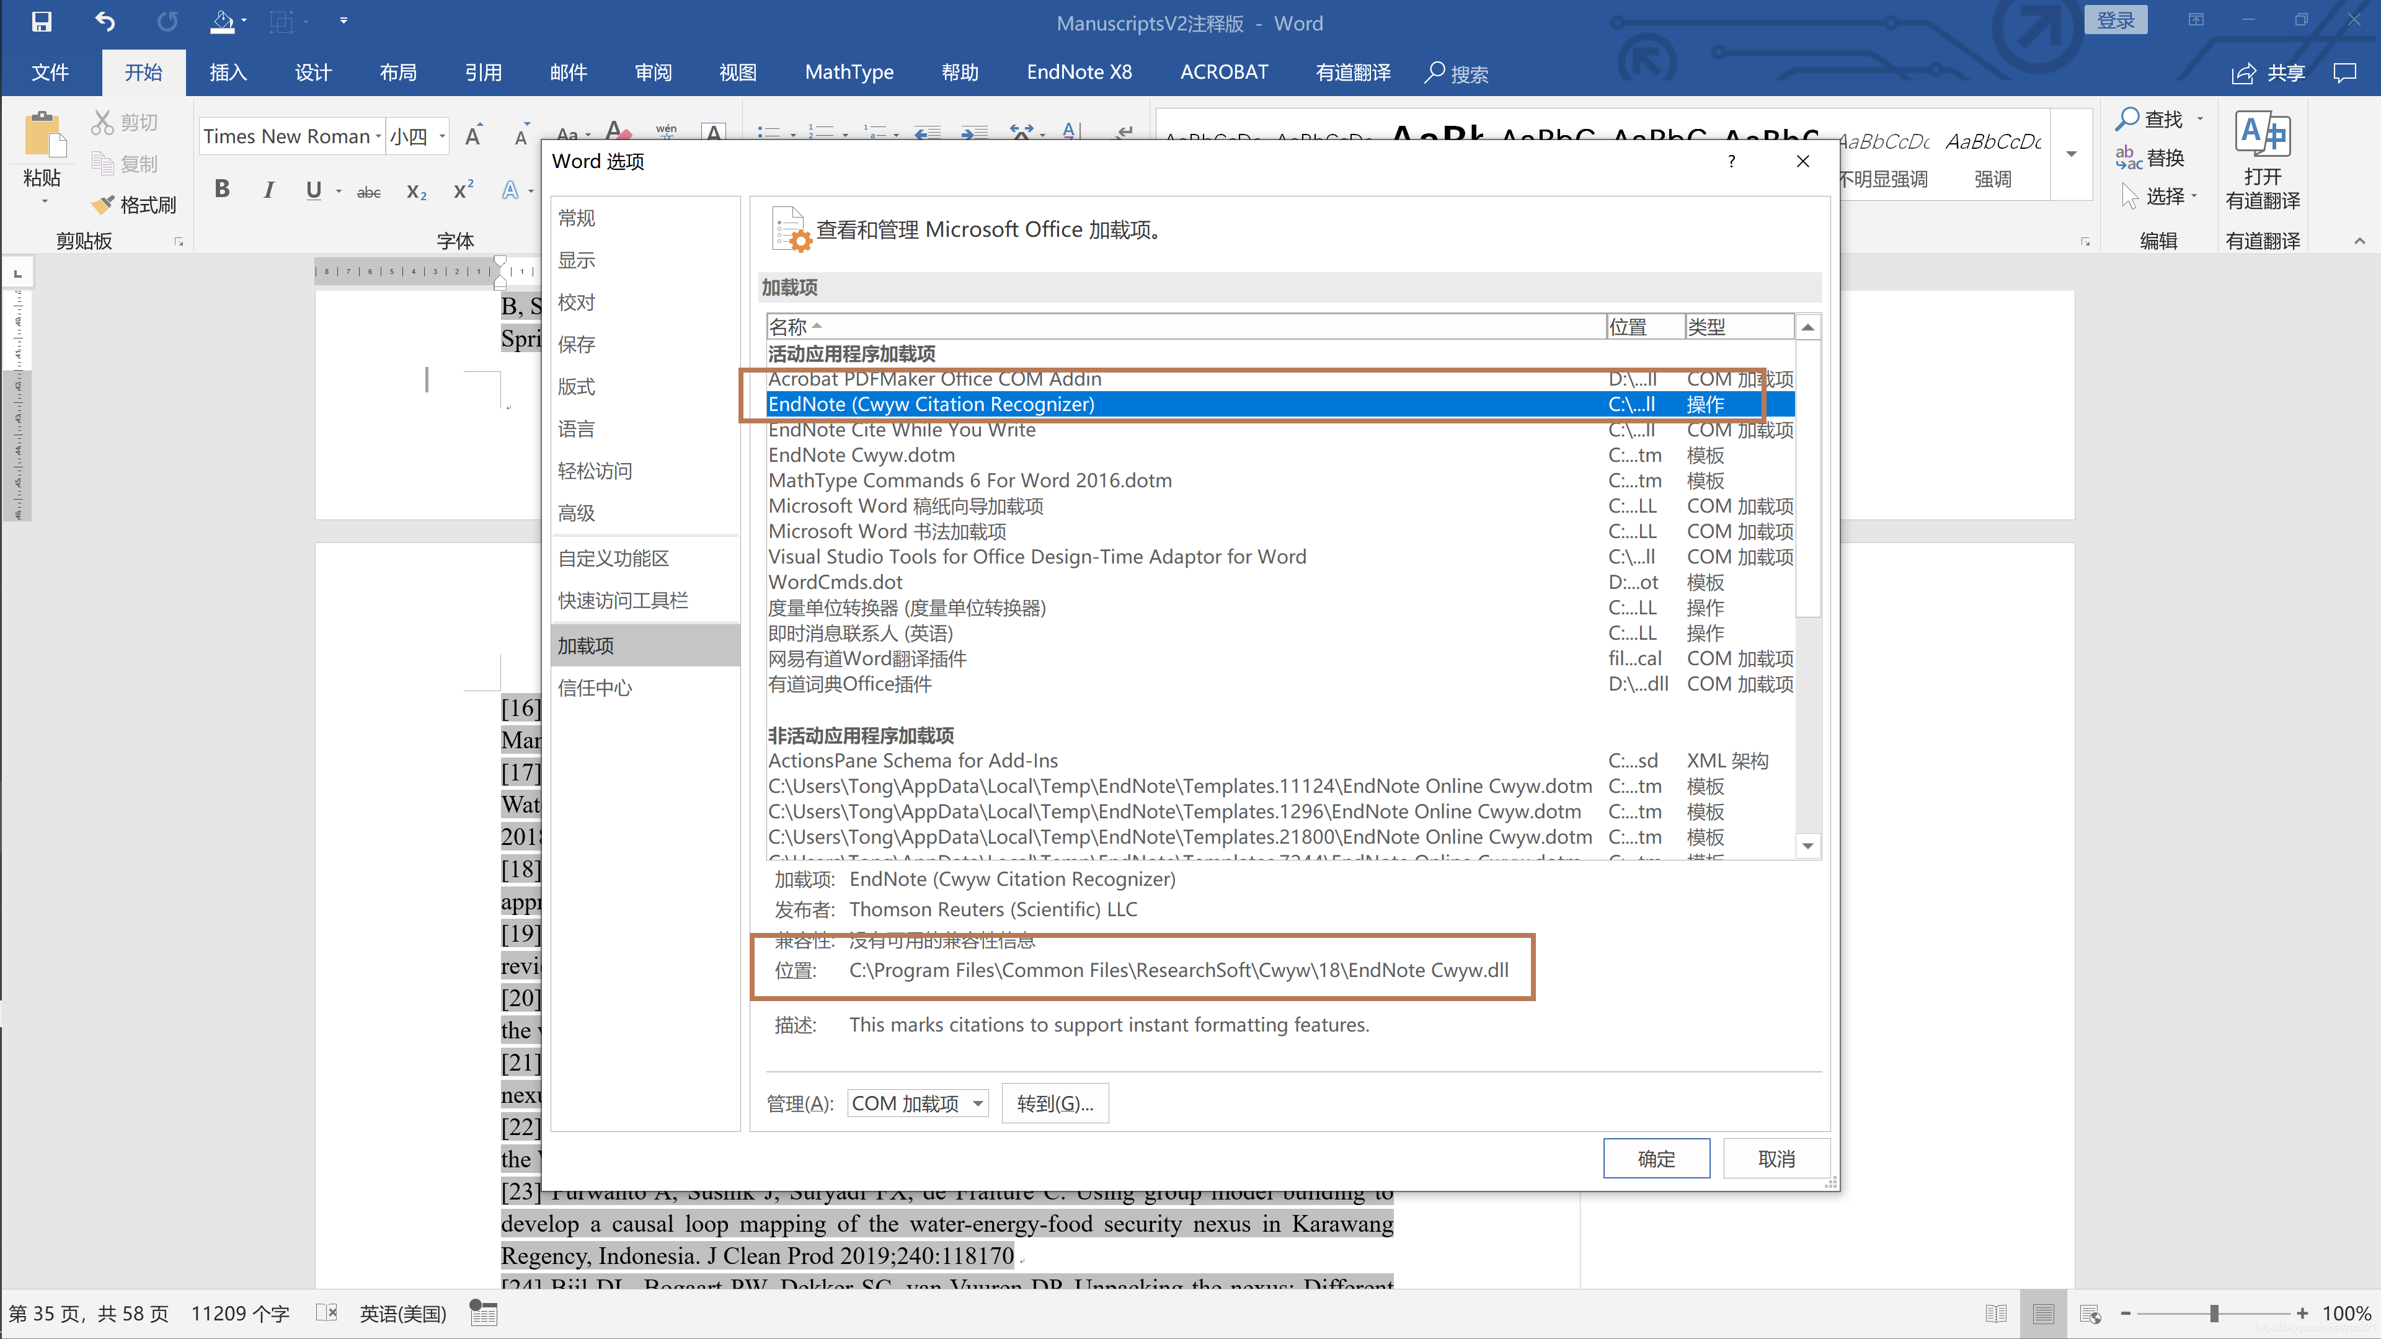Toggle Italic formatting in ribbon
The width and height of the screenshot is (2381, 1339).
pos(268,190)
